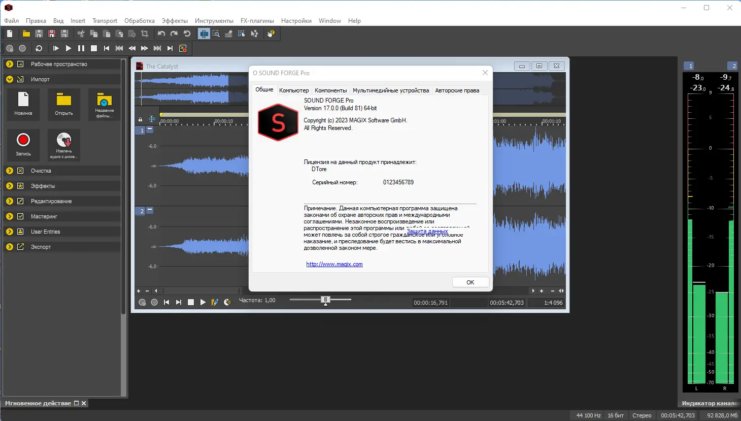The image size is (741, 421).
Task: Minimize track 1 with its collapse toggle
Action: tap(149, 131)
